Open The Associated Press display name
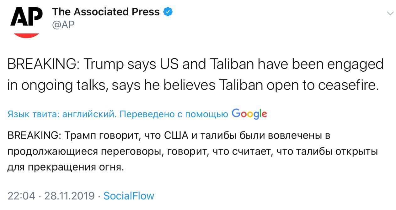This screenshot has height=210, width=396. click(106, 12)
